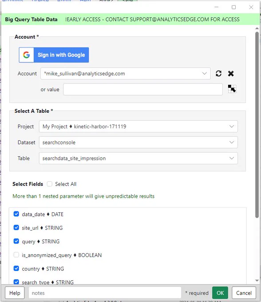The height and width of the screenshot is (302, 261).
Task: Open the Dataset dropdown
Action: pos(138,142)
